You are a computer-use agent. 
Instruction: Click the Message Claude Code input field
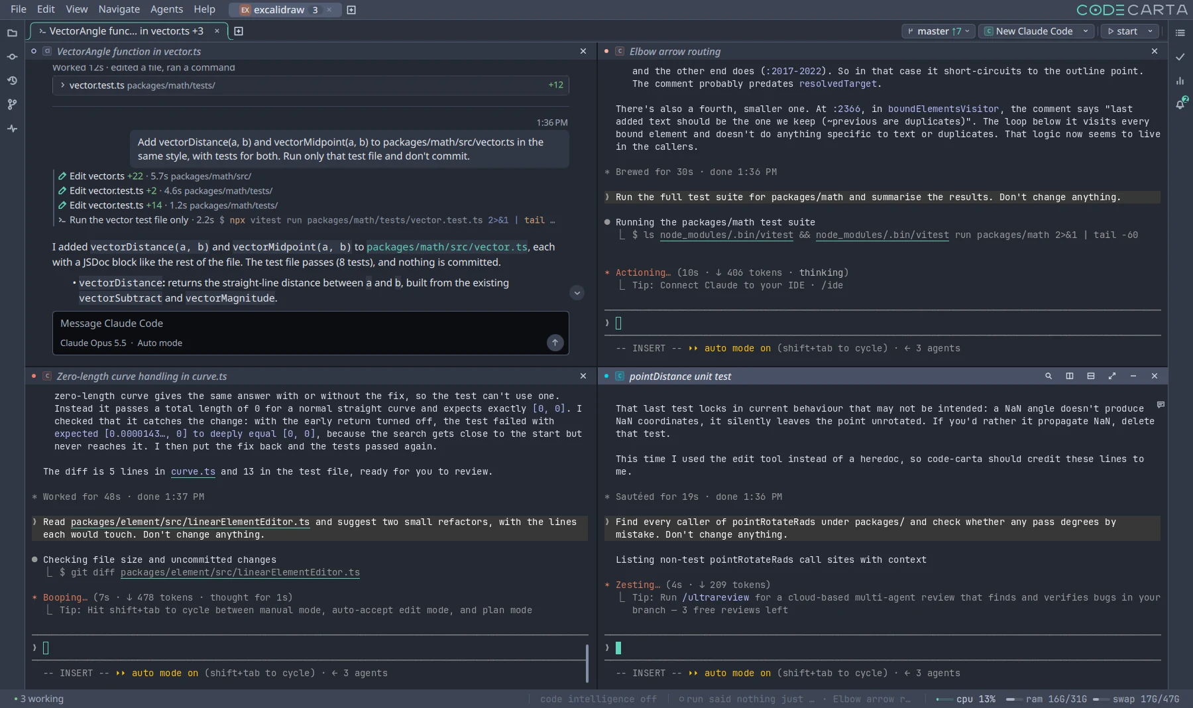310,324
